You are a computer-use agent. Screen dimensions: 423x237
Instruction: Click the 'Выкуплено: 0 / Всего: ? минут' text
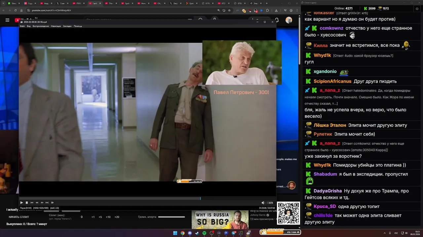(x=27, y=224)
